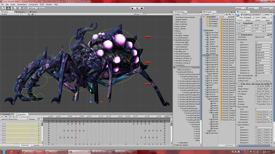Open the Account dropdown
Image resolution: width=275 pixels, height=154 pixels.
click(x=268, y=8)
